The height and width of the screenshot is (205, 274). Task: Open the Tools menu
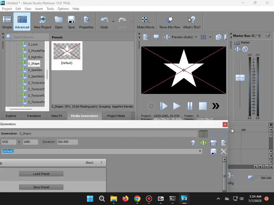click(50, 9)
